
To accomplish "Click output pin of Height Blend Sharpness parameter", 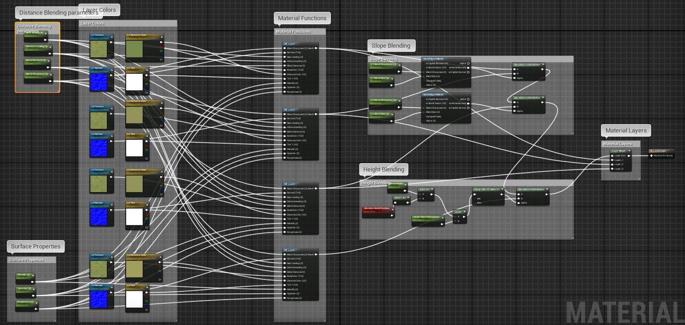I will [442, 224].
